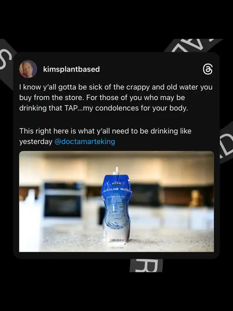Click the ribbon fragment below the post
The height and width of the screenshot is (311, 233).
[x=146, y=265]
